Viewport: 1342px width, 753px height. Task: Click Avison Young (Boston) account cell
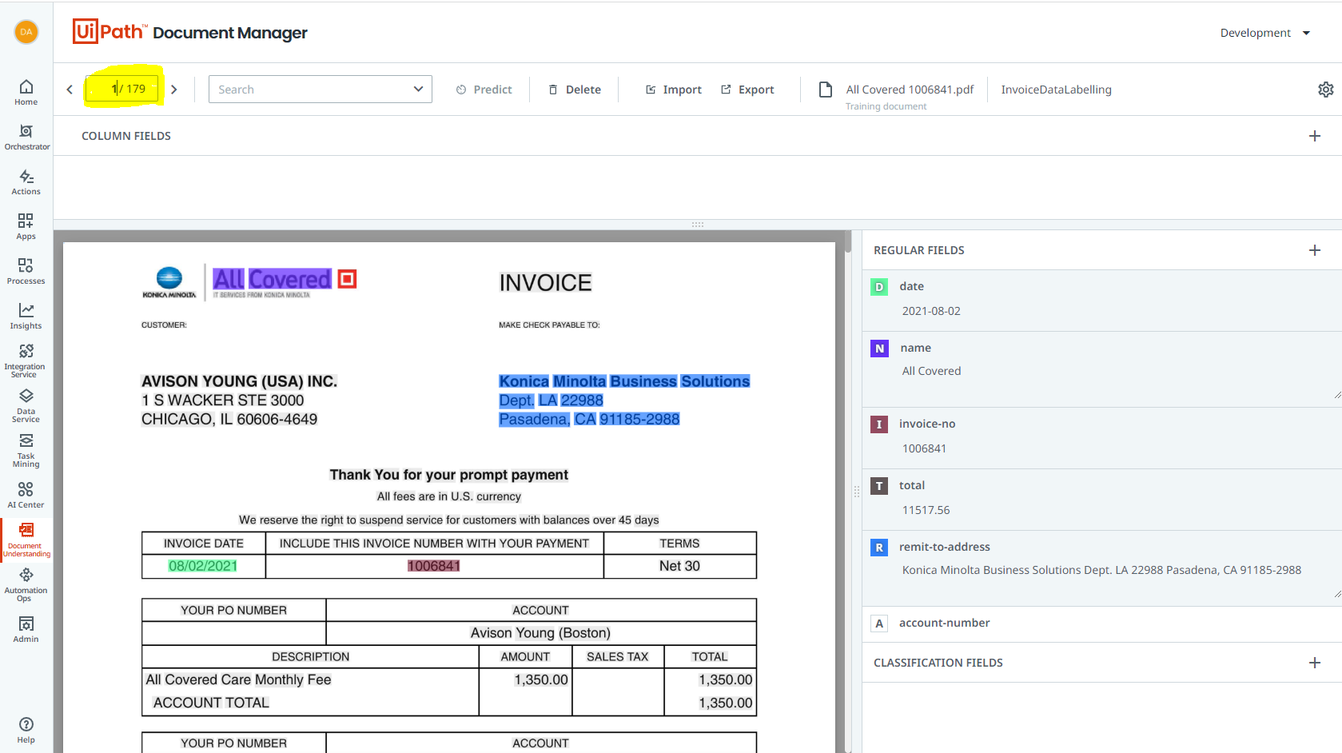click(540, 633)
